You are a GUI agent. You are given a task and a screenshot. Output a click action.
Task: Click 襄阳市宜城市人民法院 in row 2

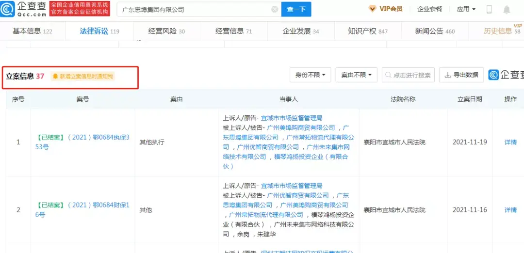click(394, 210)
